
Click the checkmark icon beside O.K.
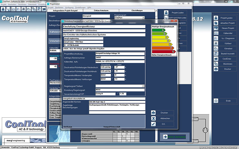pyautogui.click(x=153, y=124)
